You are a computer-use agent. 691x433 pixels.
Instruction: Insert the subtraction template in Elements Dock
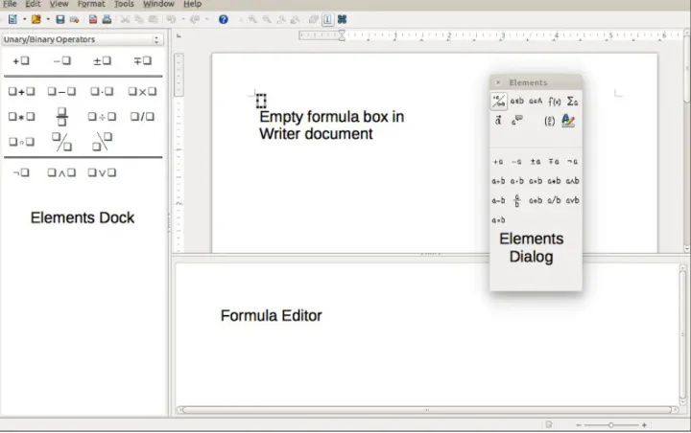pos(61,92)
